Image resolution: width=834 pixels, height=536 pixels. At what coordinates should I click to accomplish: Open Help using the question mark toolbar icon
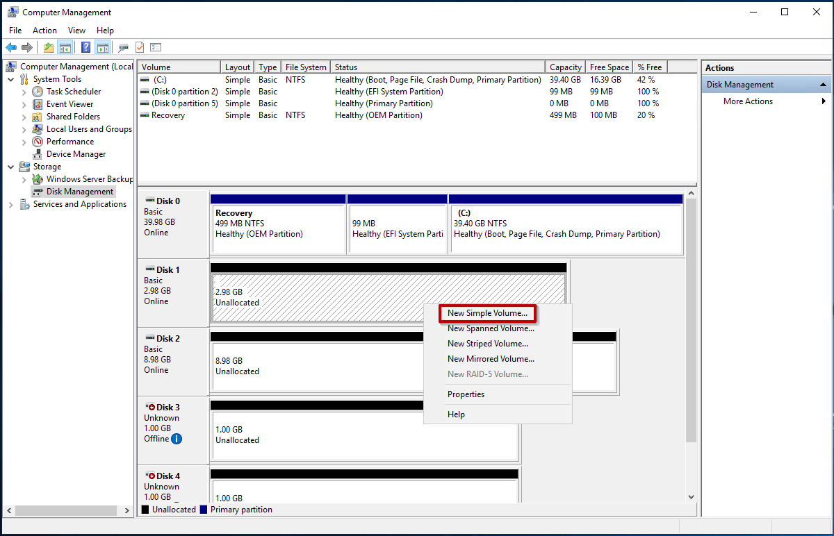(85, 47)
